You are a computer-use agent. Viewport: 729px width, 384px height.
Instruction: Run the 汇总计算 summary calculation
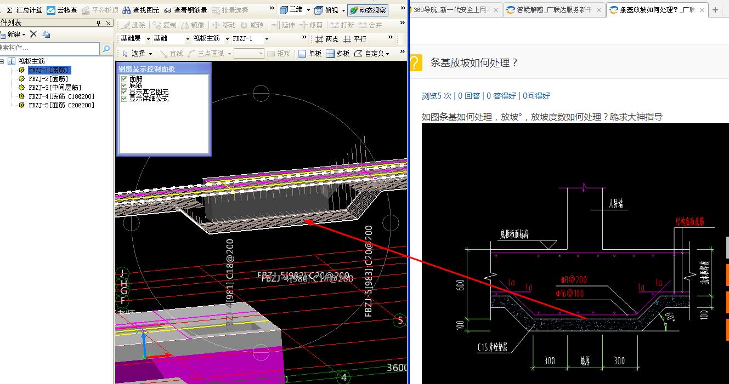coord(24,10)
